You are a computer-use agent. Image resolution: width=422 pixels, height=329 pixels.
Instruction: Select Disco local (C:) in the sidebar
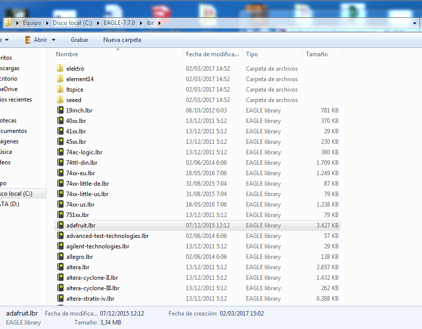(x=16, y=194)
